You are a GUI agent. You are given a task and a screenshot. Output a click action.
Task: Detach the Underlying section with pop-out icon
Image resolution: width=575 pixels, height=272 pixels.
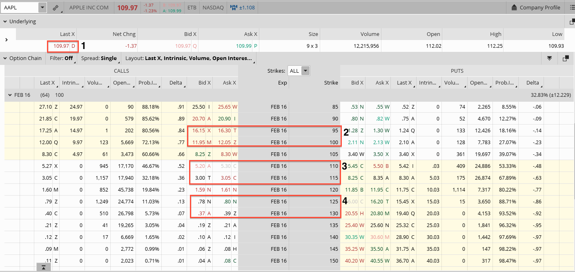pos(572,22)
